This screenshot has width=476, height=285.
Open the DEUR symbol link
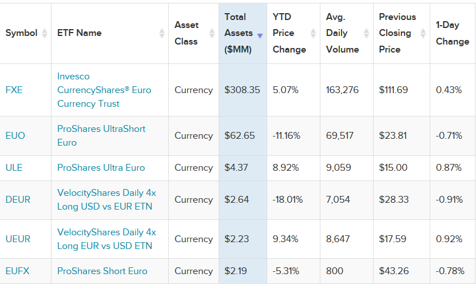click(x=18, y=199)
